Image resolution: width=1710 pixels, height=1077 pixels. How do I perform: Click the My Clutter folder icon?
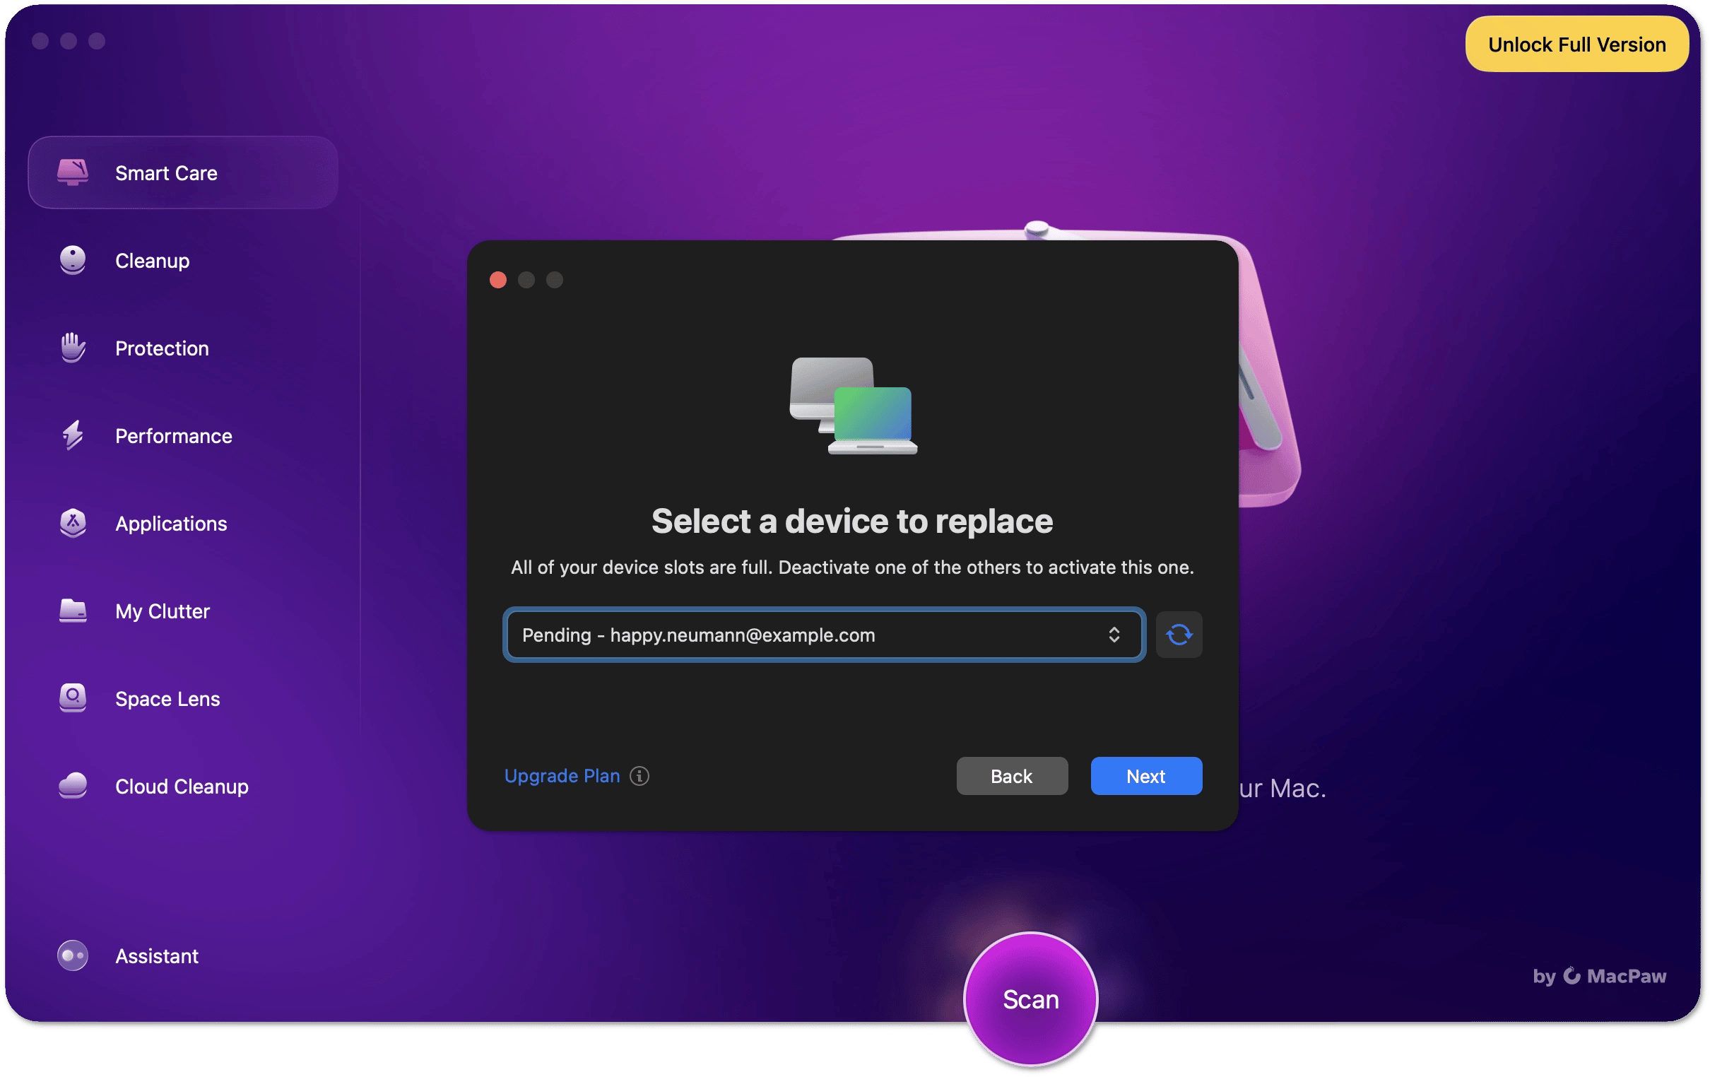[x=73, y=611]
